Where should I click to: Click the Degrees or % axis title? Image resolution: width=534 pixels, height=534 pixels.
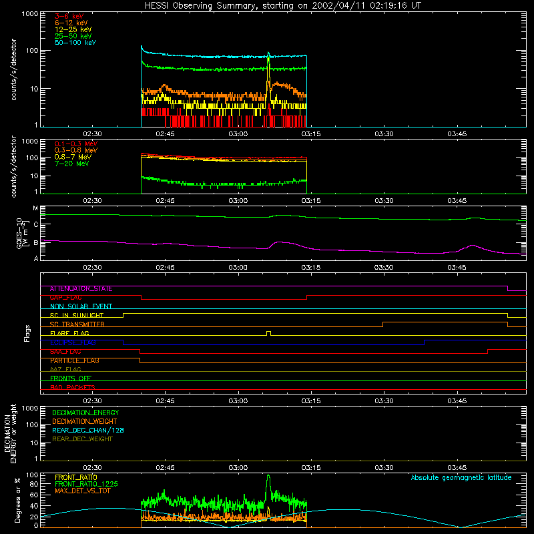[17, 501]
